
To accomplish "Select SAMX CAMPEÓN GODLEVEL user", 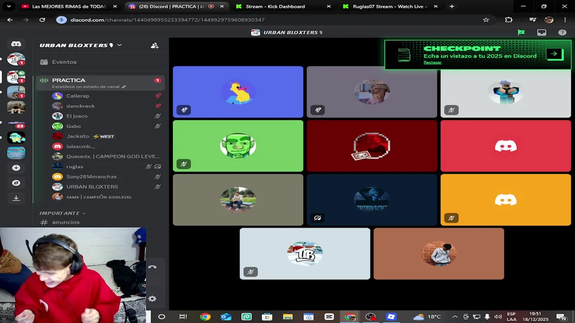I will 99,197.
